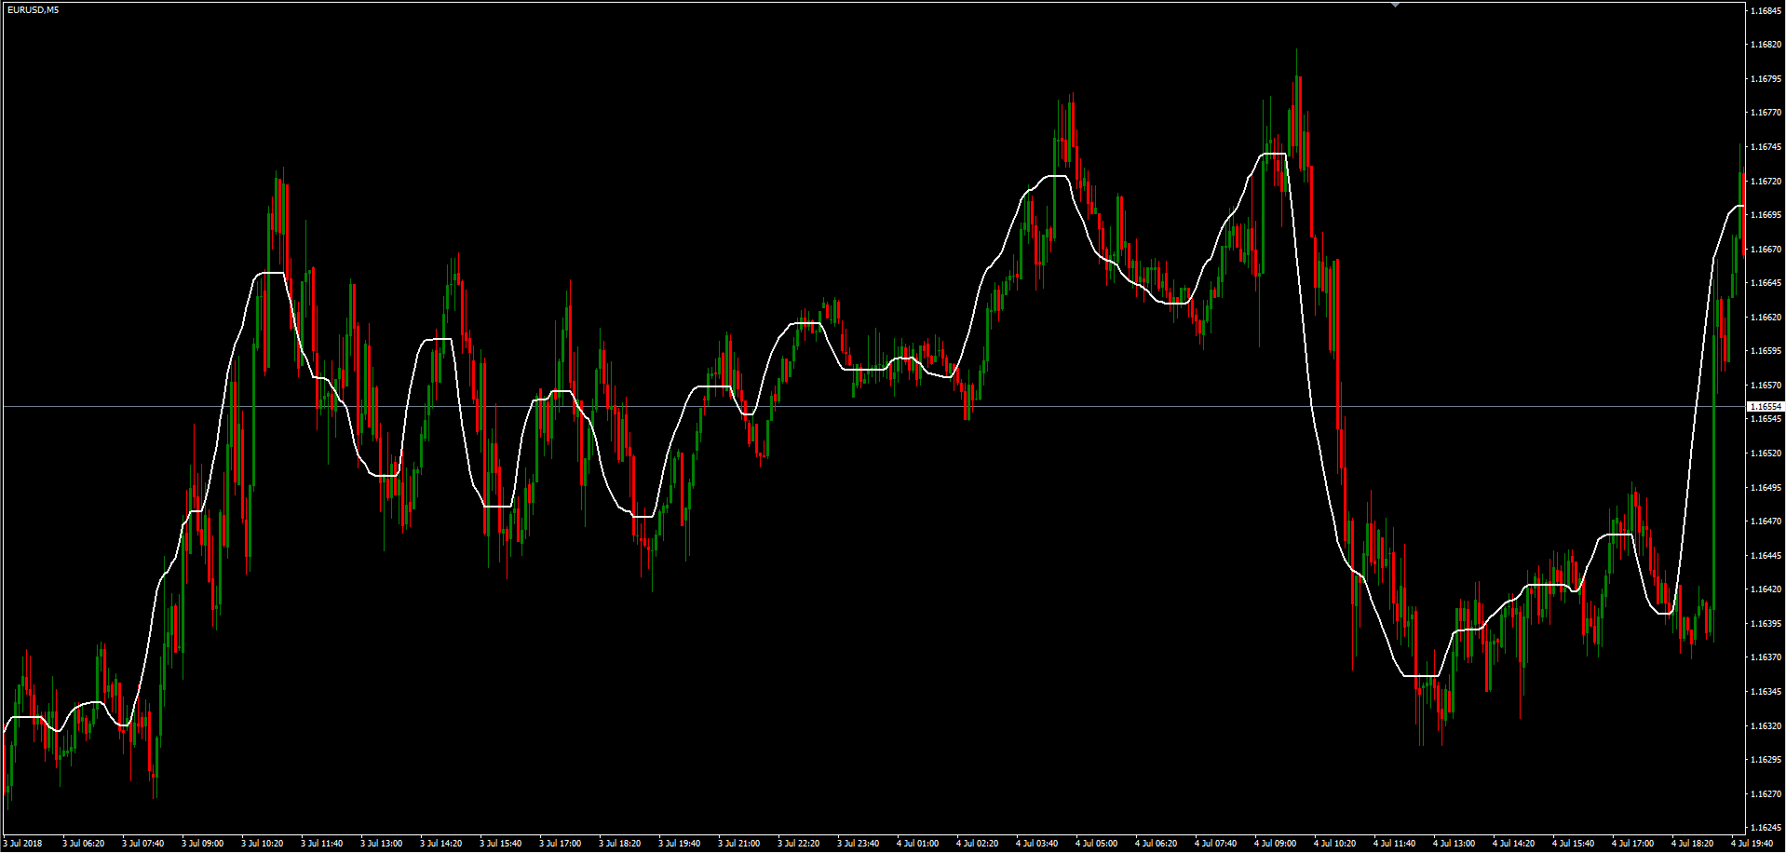Click the 1.16470 price axis label
The image size is (1786, 853).
click(x=1766, y=521)
